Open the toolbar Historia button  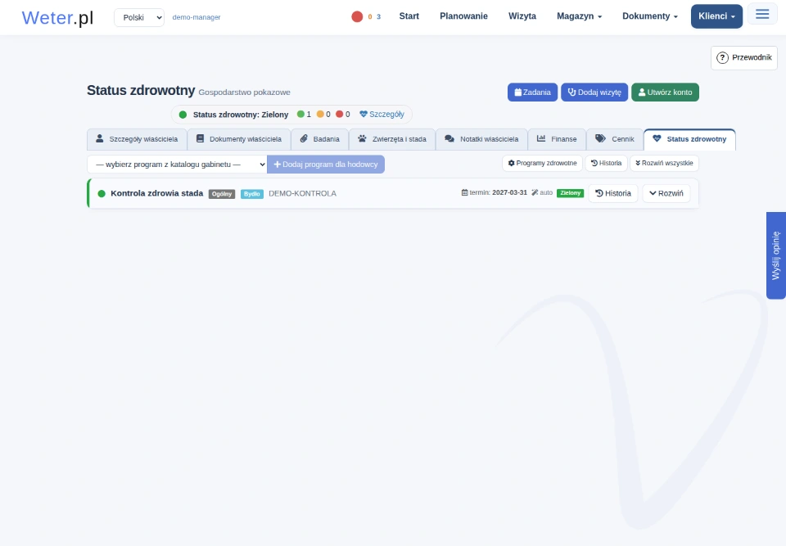pyautogui.click(x=607, y=164)
